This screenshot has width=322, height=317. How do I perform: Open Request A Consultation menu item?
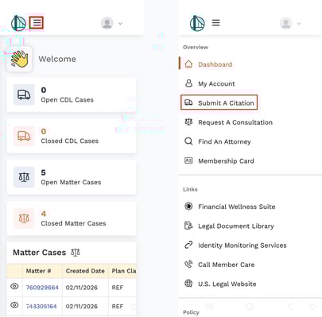235,122
